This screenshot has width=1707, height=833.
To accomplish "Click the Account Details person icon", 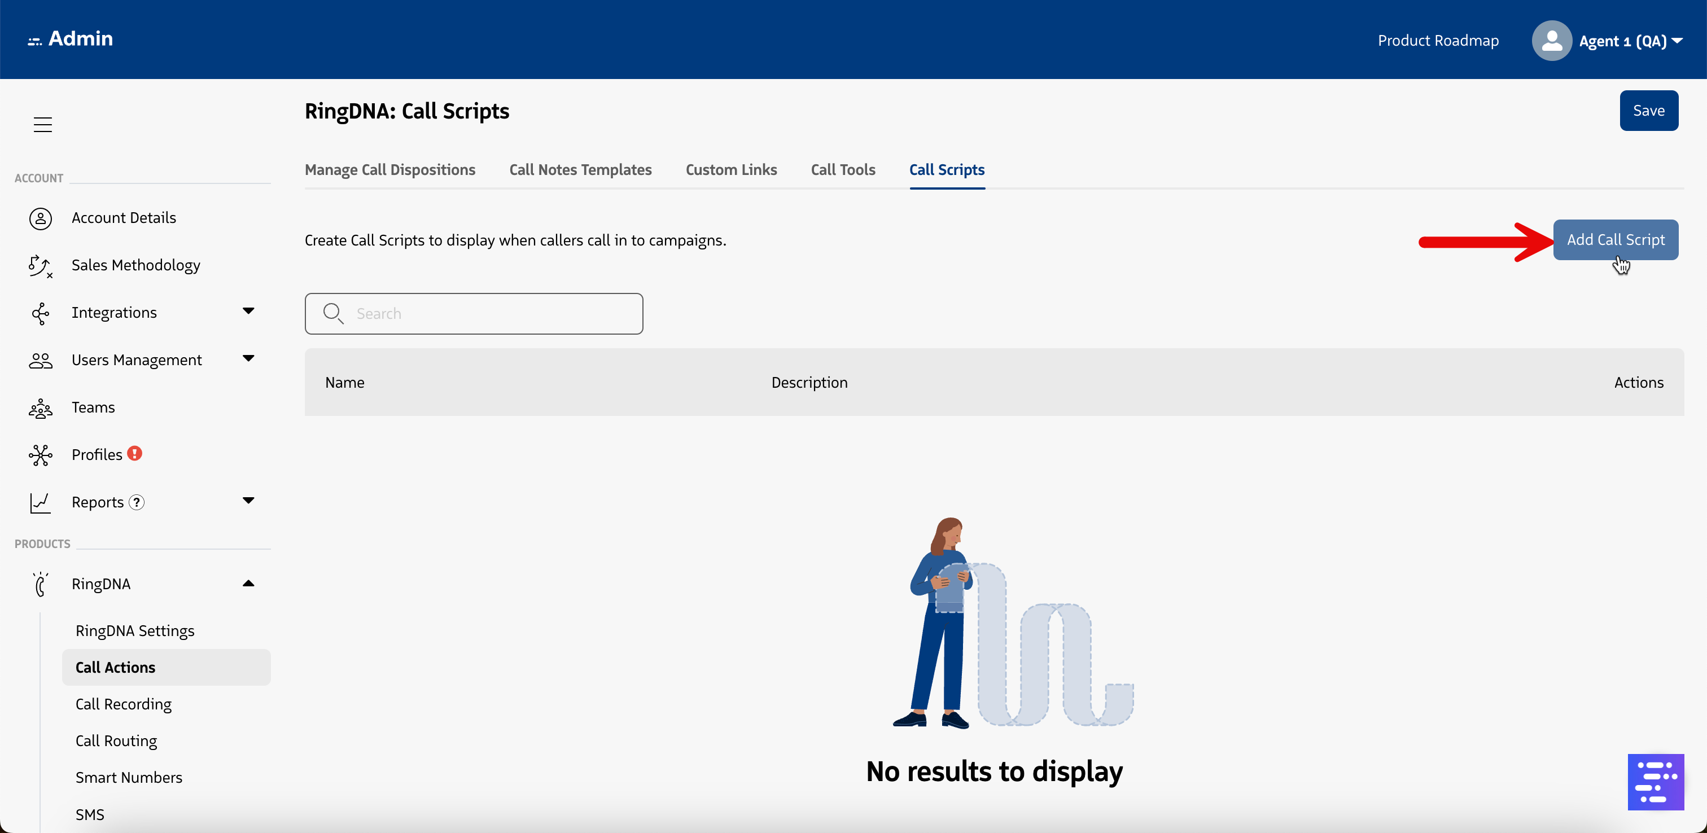I will point(41,218).
